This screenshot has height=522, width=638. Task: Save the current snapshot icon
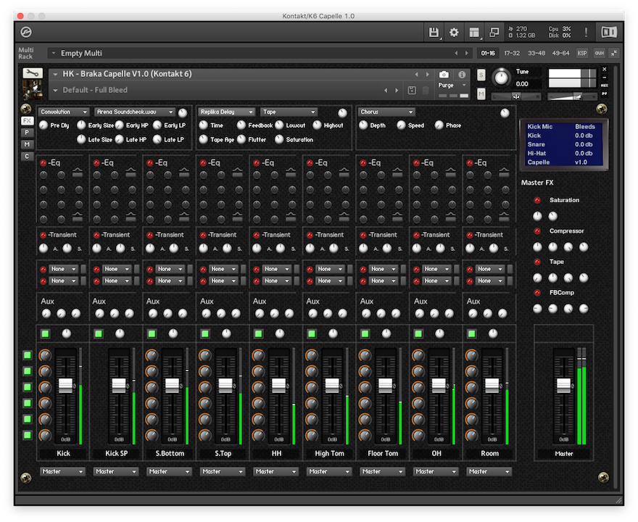coord(412,91)
